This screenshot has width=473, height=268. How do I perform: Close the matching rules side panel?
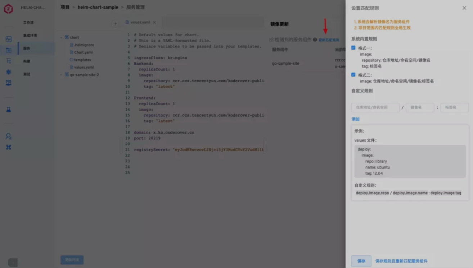point(464,8)
